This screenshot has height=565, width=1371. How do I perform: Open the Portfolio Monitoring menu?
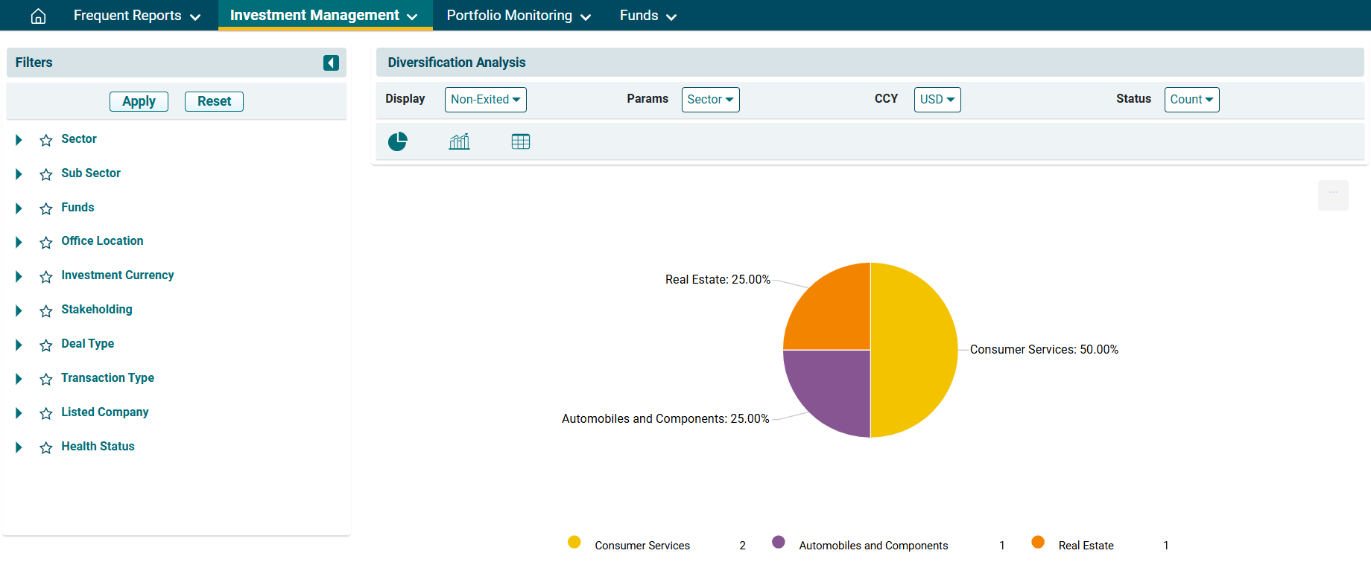click(x=519, y=16)
